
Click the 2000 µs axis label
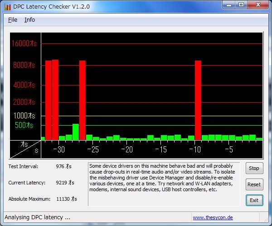pyautogui.click(x=24, y=102)
